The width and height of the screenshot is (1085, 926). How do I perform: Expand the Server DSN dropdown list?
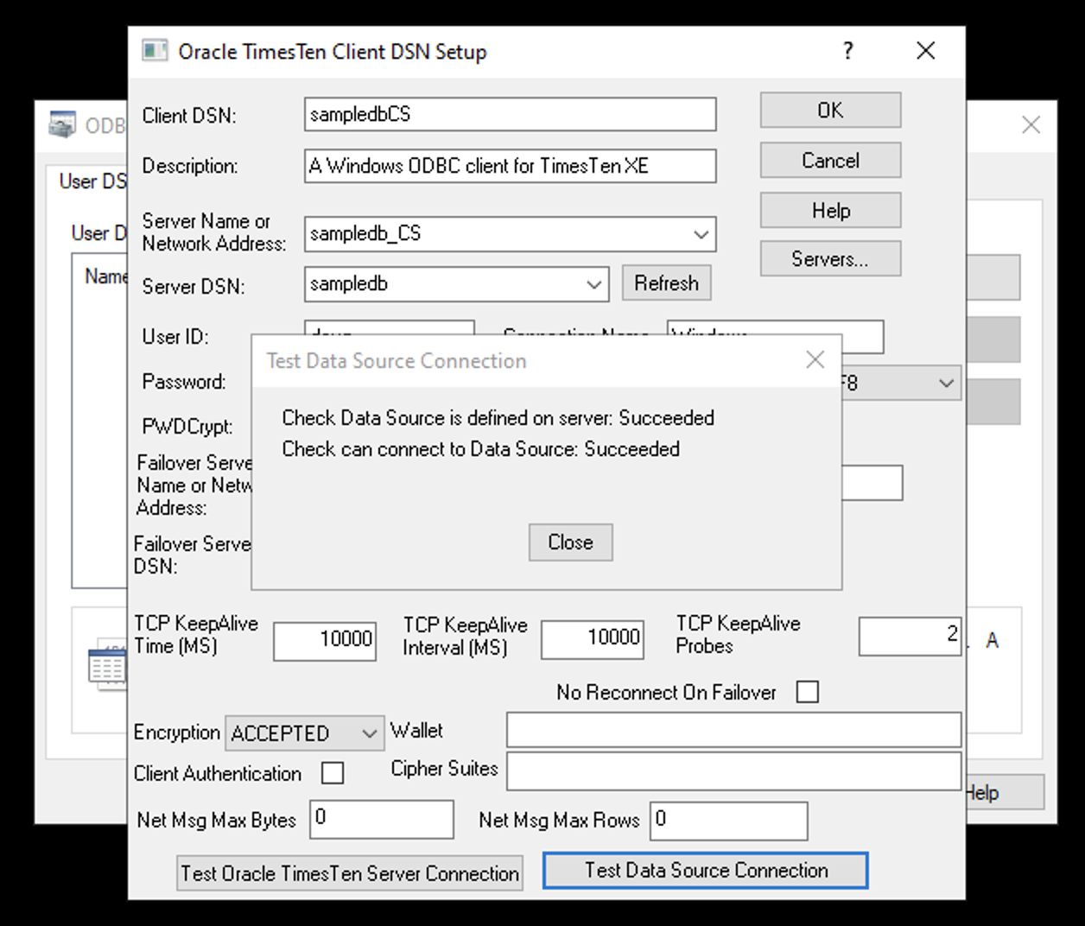tap(593, 284)
